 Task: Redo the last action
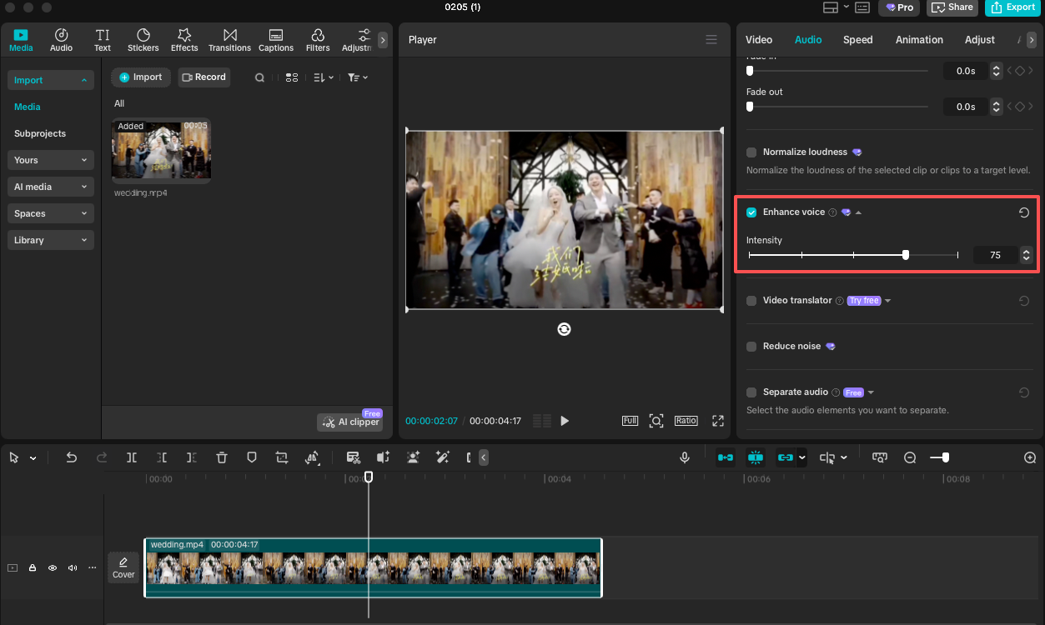pos(102,457)
